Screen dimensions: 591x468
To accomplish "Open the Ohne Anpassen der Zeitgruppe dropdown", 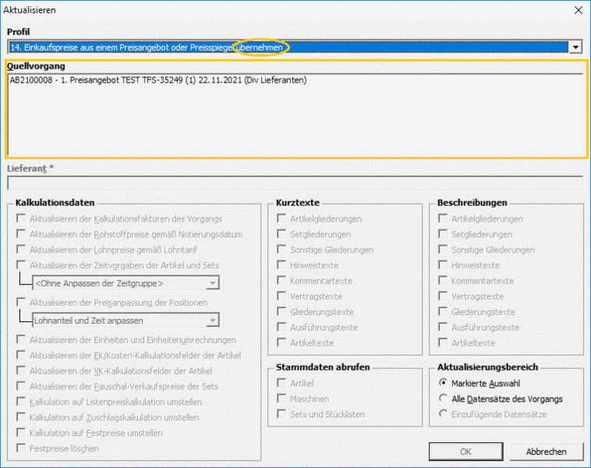I will pos(213,283).
